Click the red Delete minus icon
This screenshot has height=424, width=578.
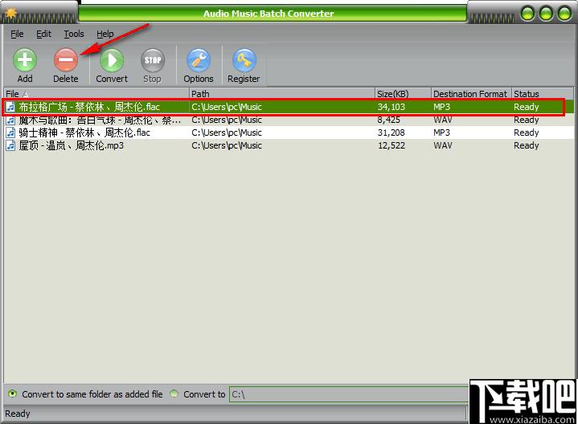66,60
